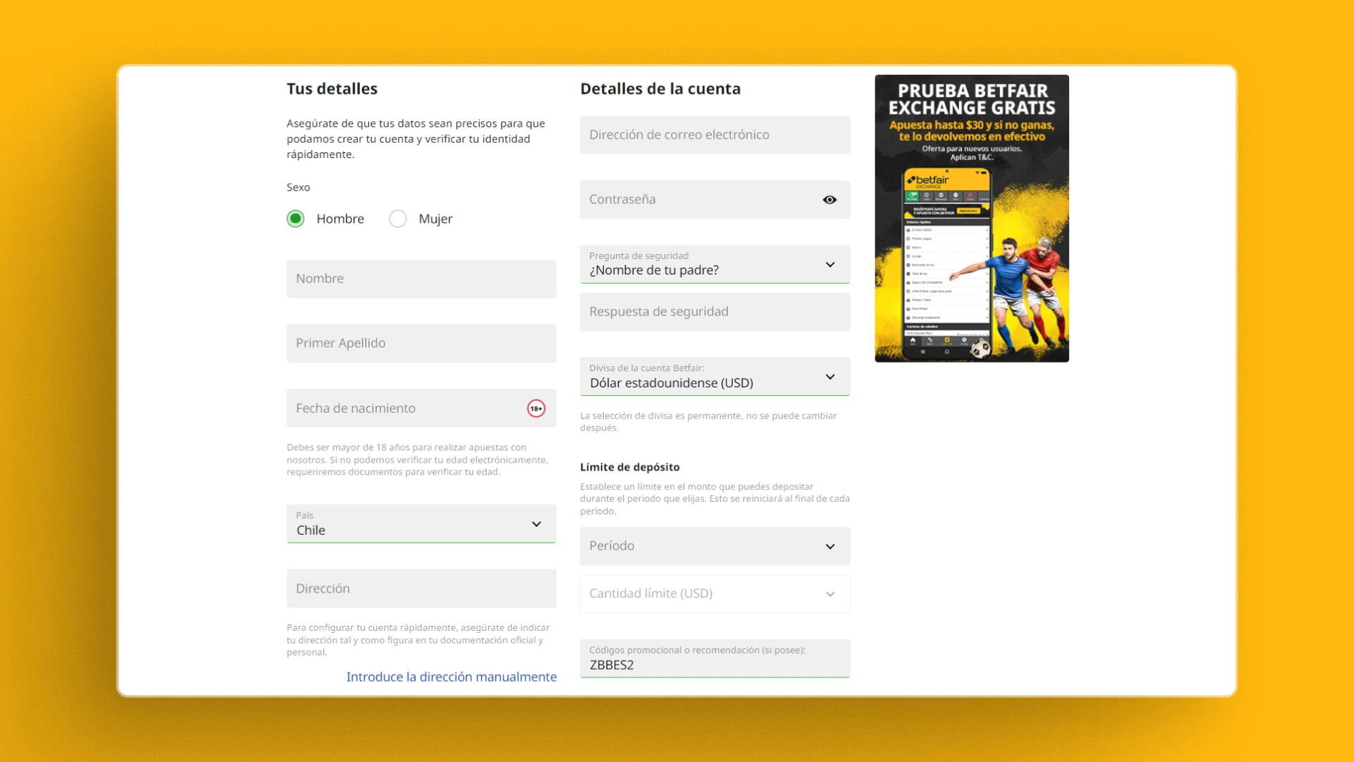1354x762 pixels.
Task: Click the promo code field containing ZBBES2
Action: coord(714,658)
